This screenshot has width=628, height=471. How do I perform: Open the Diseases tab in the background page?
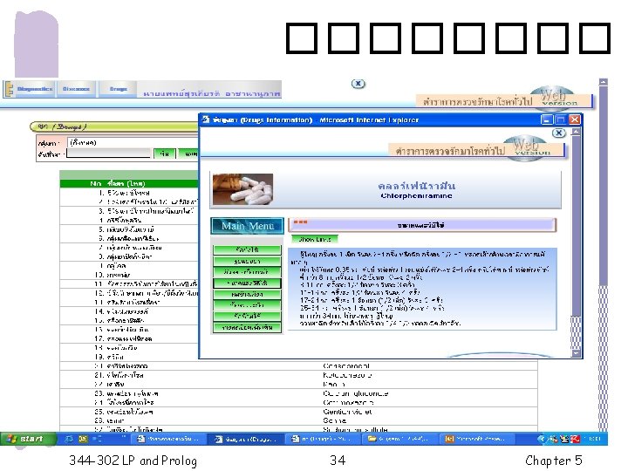point(76,89)
